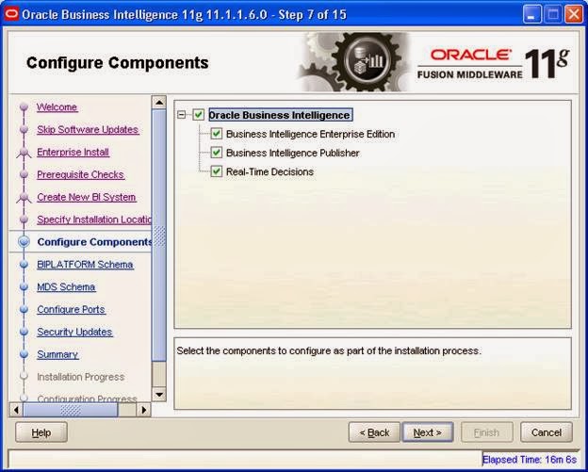The height and width of the screenshot is (472, 588).
Task: Click the 'Select the components to configure' description
Action: point(329,350)
